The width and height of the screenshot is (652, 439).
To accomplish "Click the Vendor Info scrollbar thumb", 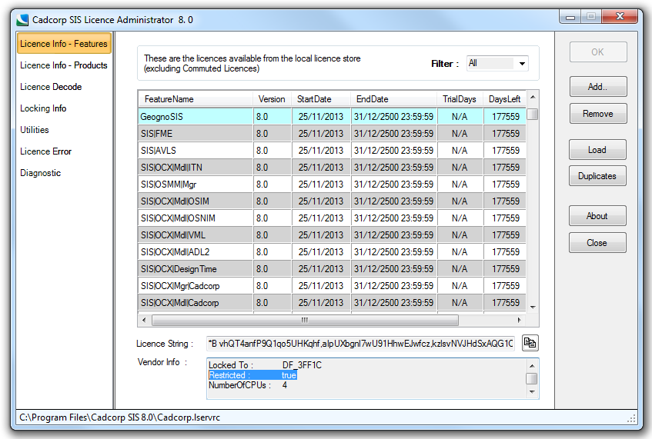I will coord(532,378).
